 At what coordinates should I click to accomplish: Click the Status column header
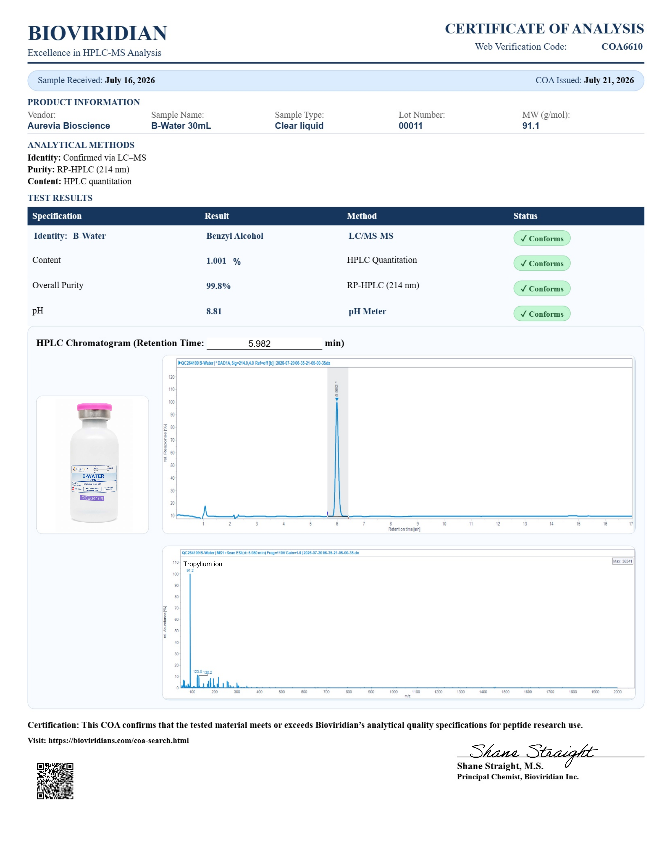tap(525, 216)
